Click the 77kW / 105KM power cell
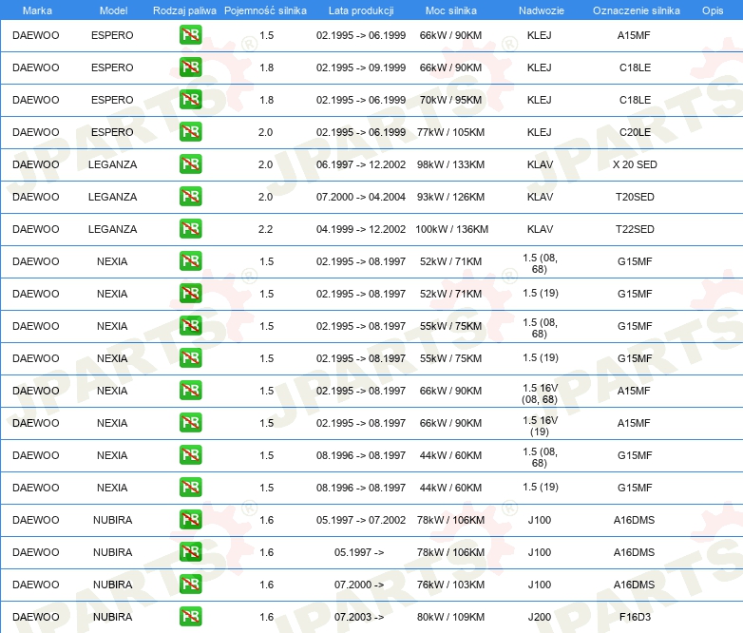This screenshot has width=743, height=633. coord(450,132)
